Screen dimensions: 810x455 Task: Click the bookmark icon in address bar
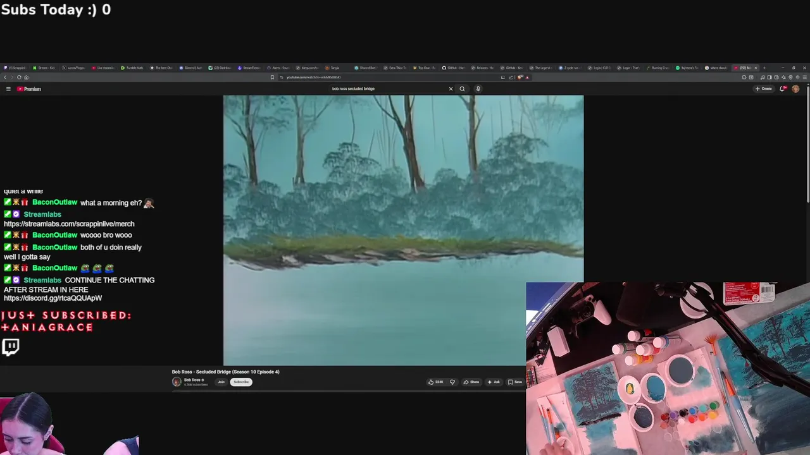click(272, 77)
